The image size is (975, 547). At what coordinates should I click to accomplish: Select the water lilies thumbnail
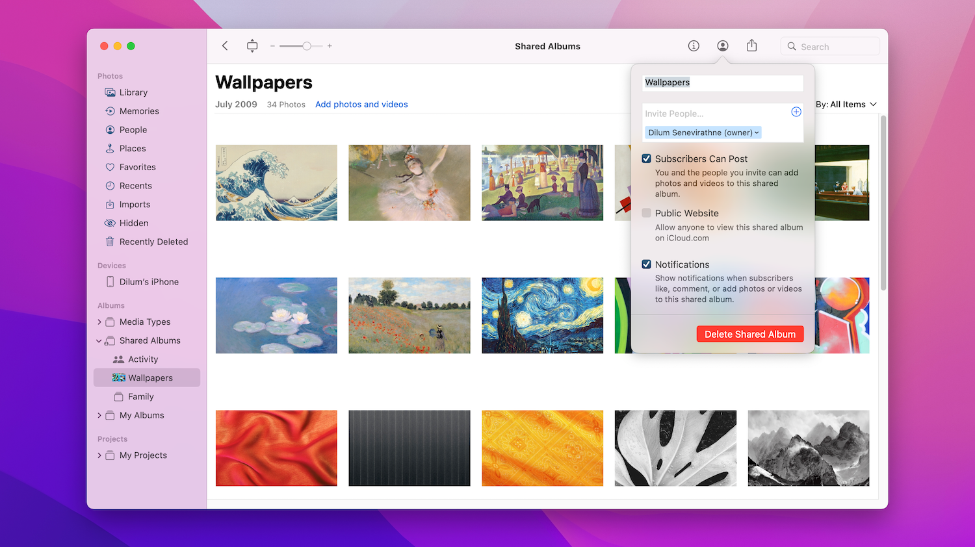276,316
